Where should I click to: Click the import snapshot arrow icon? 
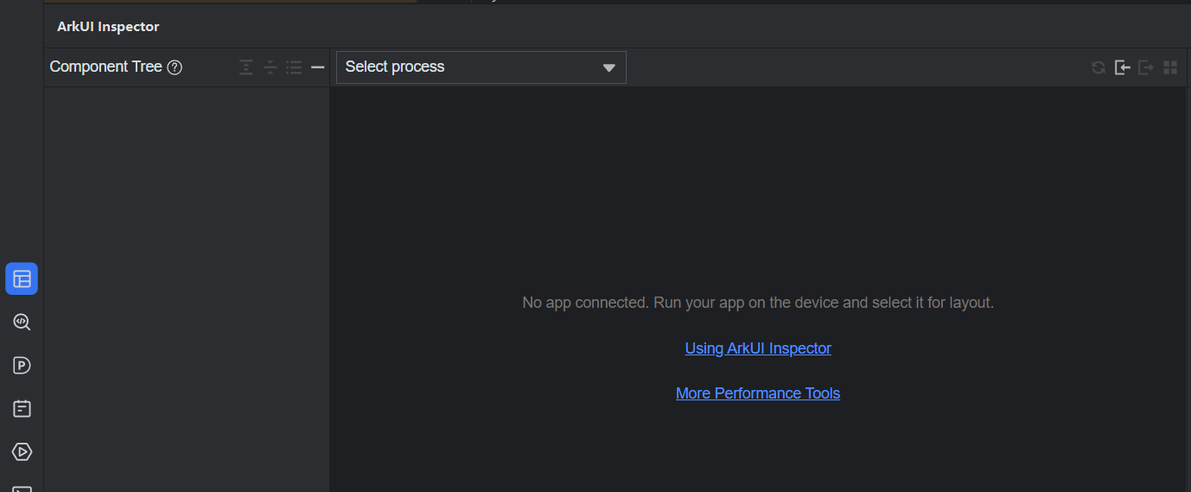point(1123,67)
